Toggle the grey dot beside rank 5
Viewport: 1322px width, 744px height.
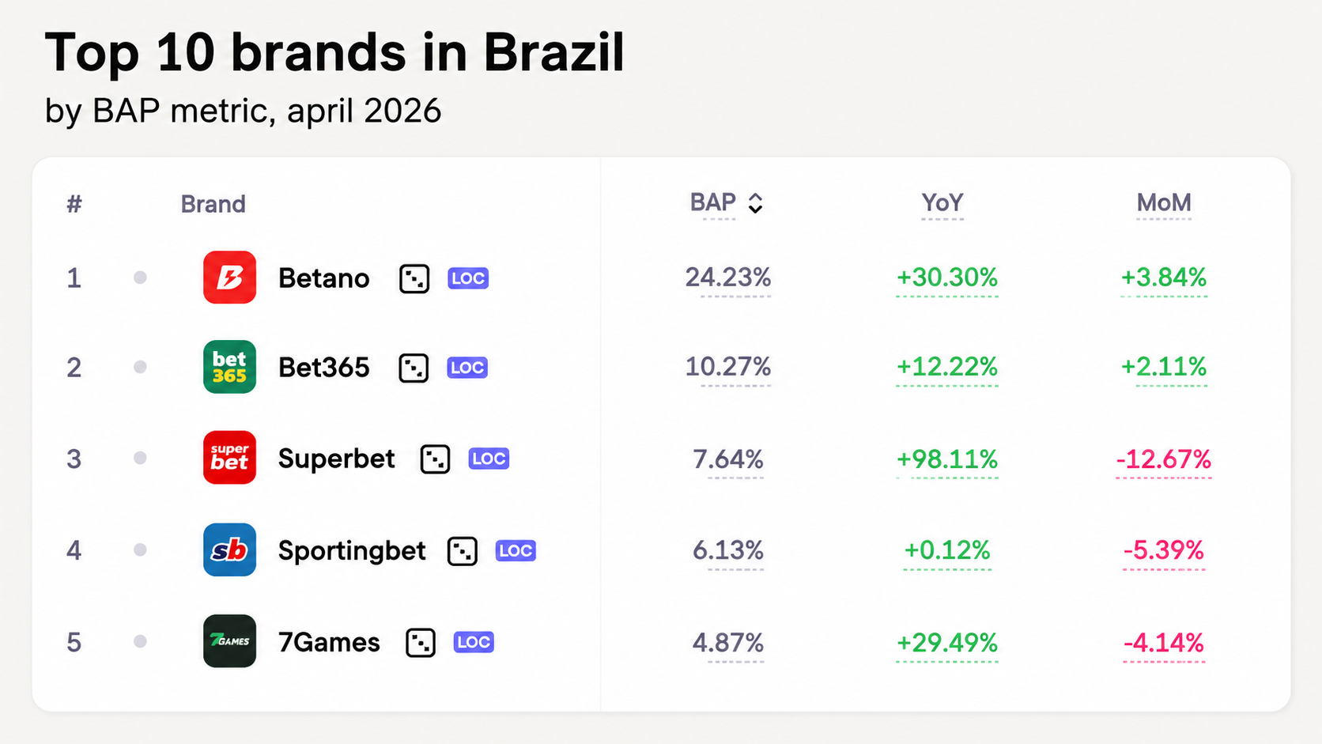point(140,641)
